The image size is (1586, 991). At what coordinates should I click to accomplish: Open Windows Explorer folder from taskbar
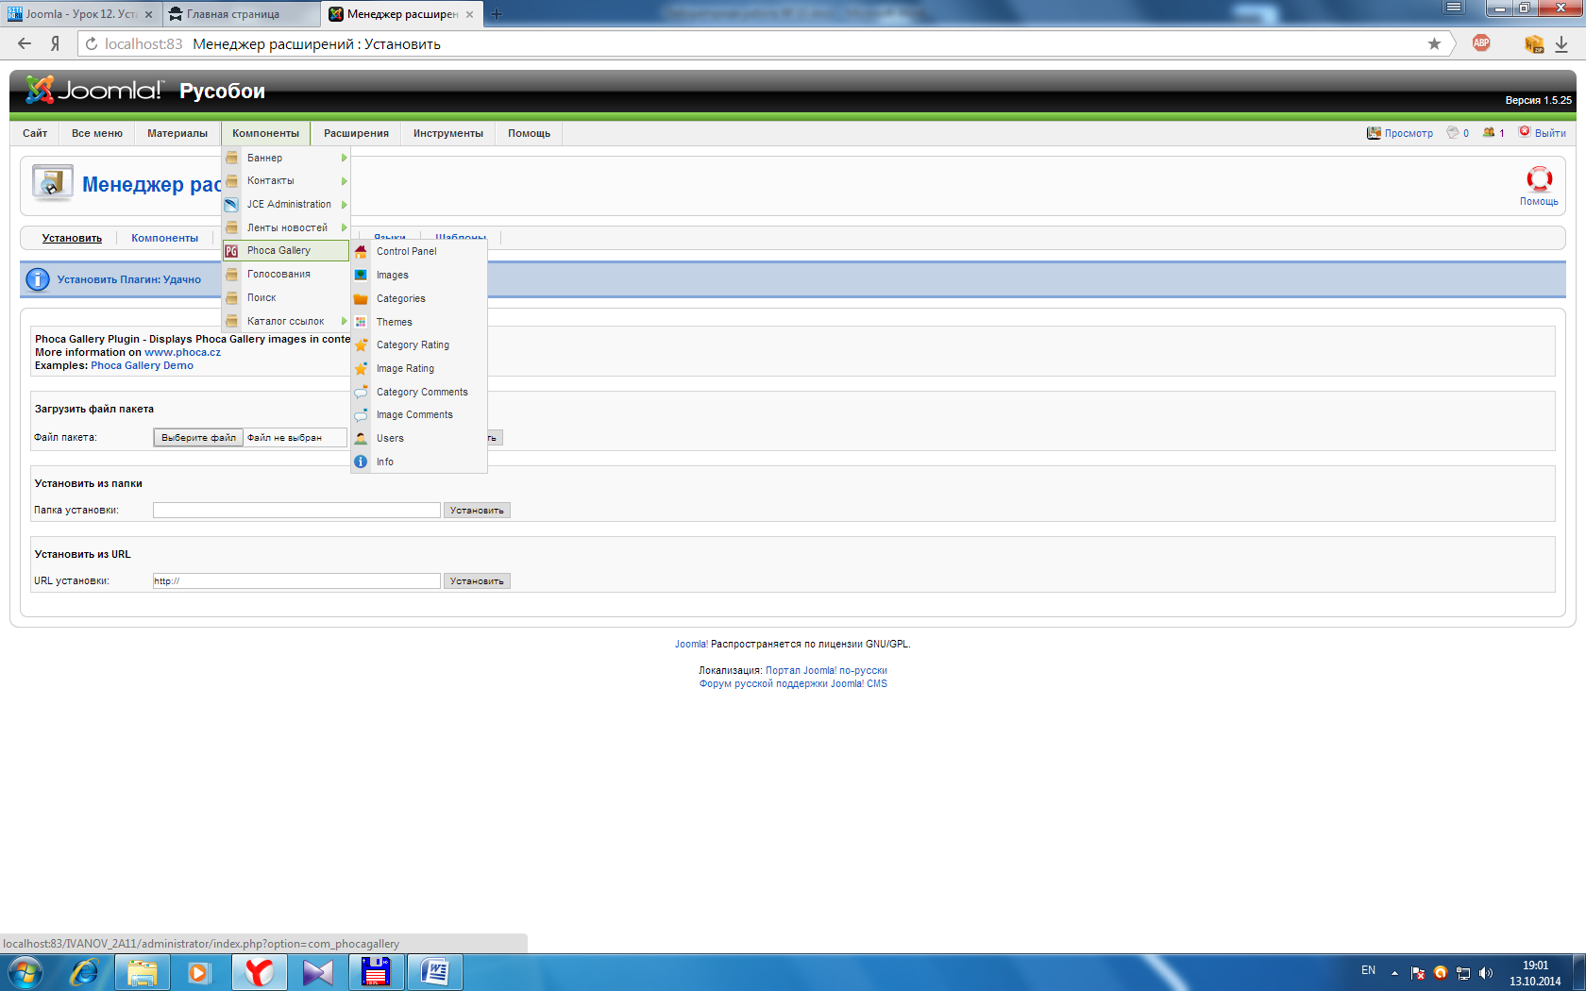coord(143,972)
